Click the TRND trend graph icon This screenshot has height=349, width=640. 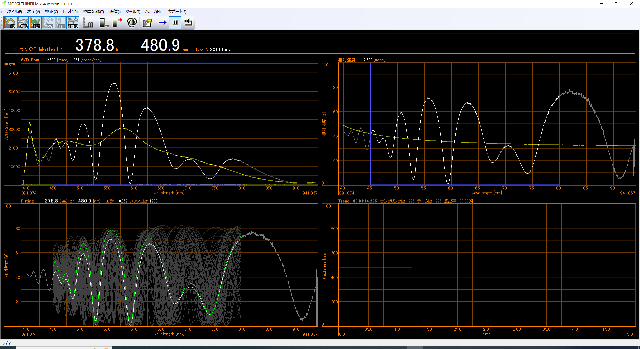(73, 23)
